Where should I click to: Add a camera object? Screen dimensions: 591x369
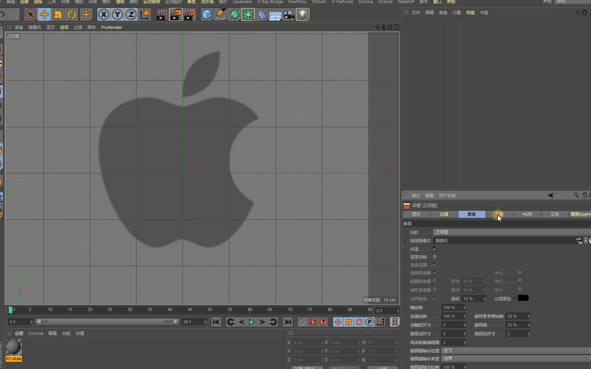289,15
